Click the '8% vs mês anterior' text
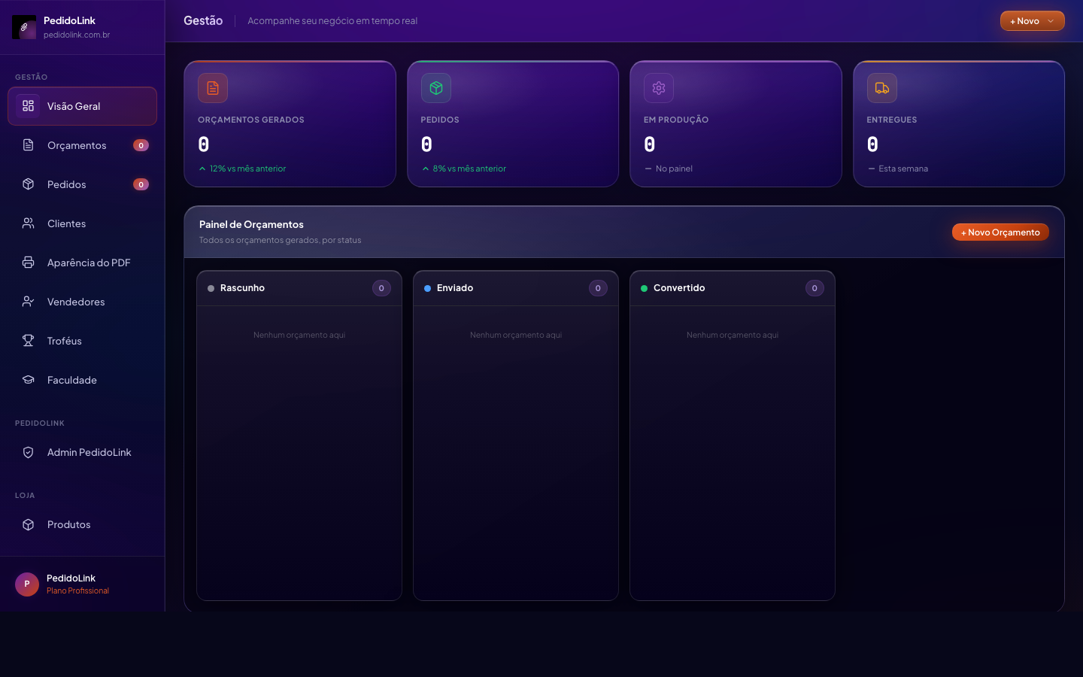The width and height of the screenshot is (1083, 677). [469, 168]
